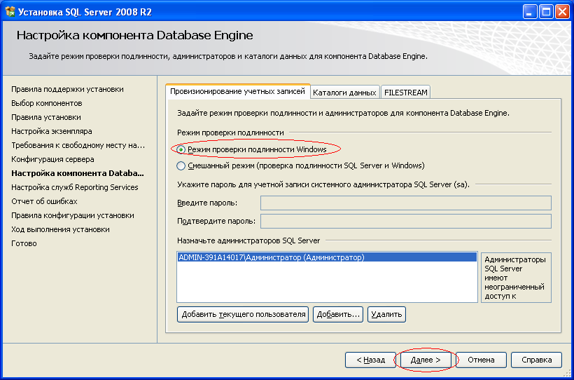Maximize the SQL Server setup window
The image size is (574, 380).
pos(546,12)
